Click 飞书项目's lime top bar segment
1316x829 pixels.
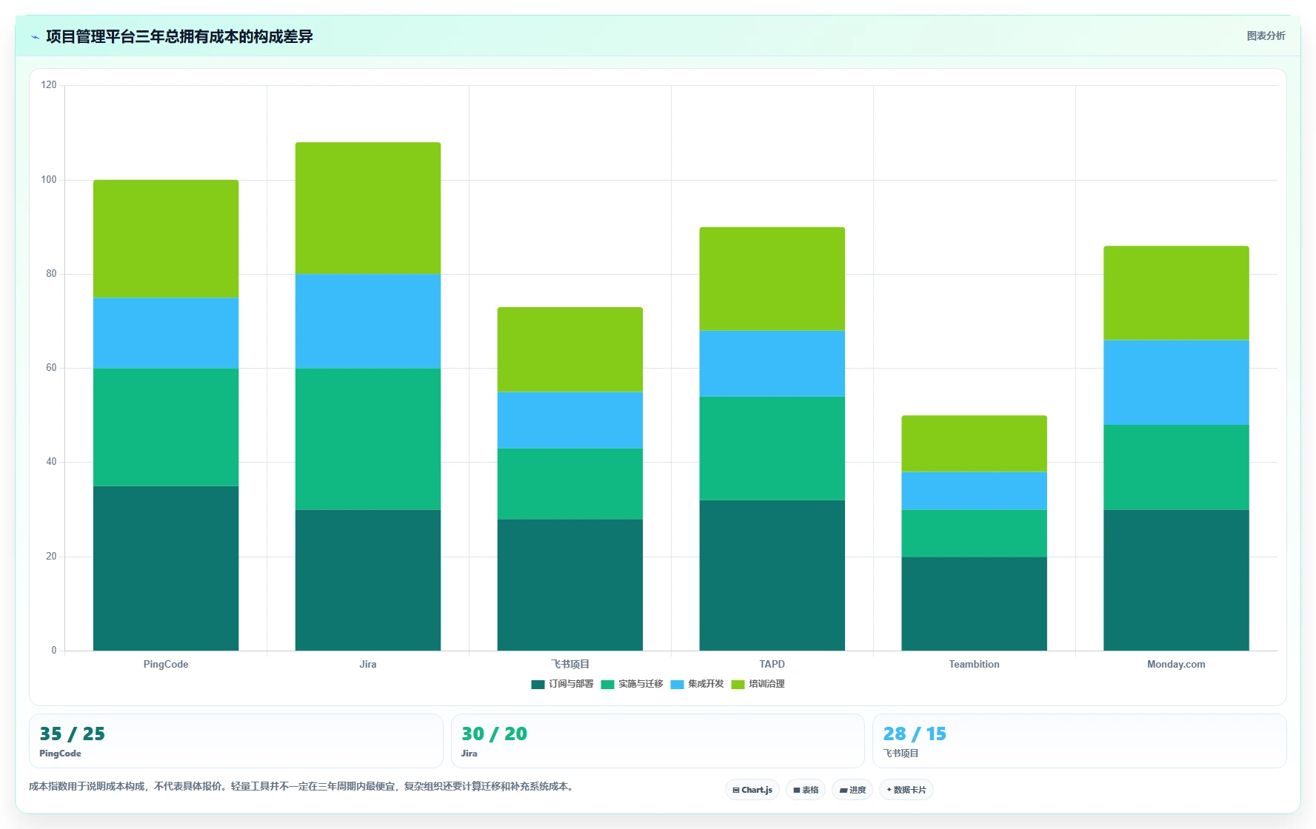(x=570, y=349)
